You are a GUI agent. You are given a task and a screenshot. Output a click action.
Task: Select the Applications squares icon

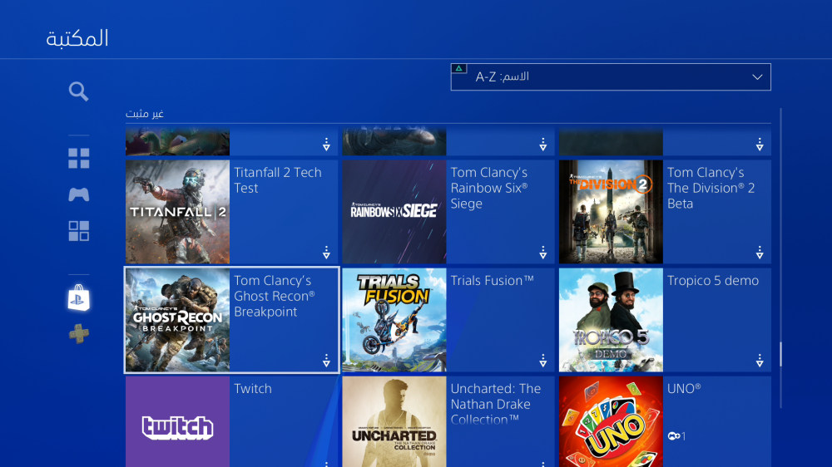click(78, 231)
